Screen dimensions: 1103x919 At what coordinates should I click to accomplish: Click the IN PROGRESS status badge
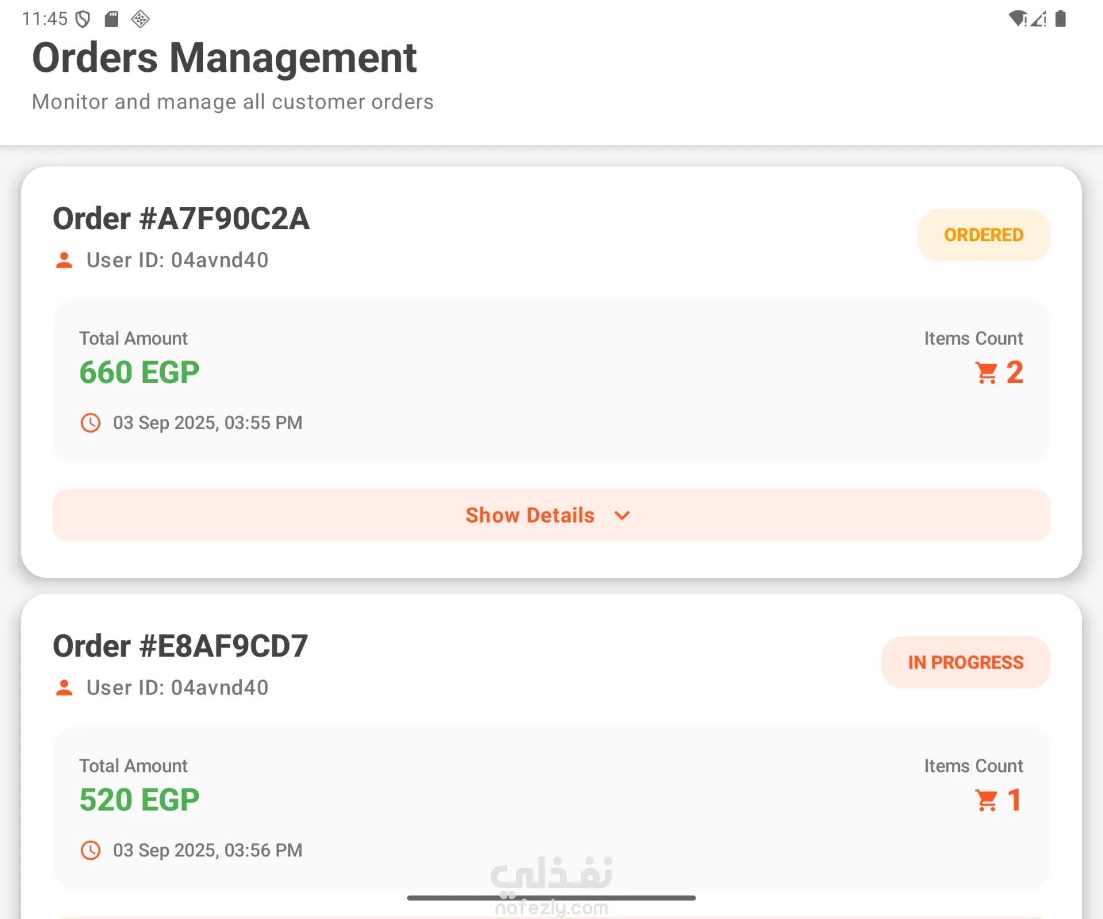pos(966,662)
